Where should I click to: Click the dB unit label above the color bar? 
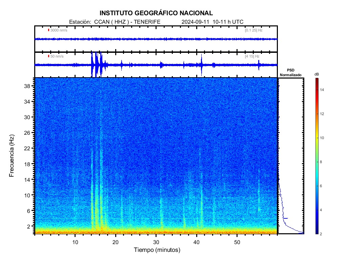coord(317,74)
